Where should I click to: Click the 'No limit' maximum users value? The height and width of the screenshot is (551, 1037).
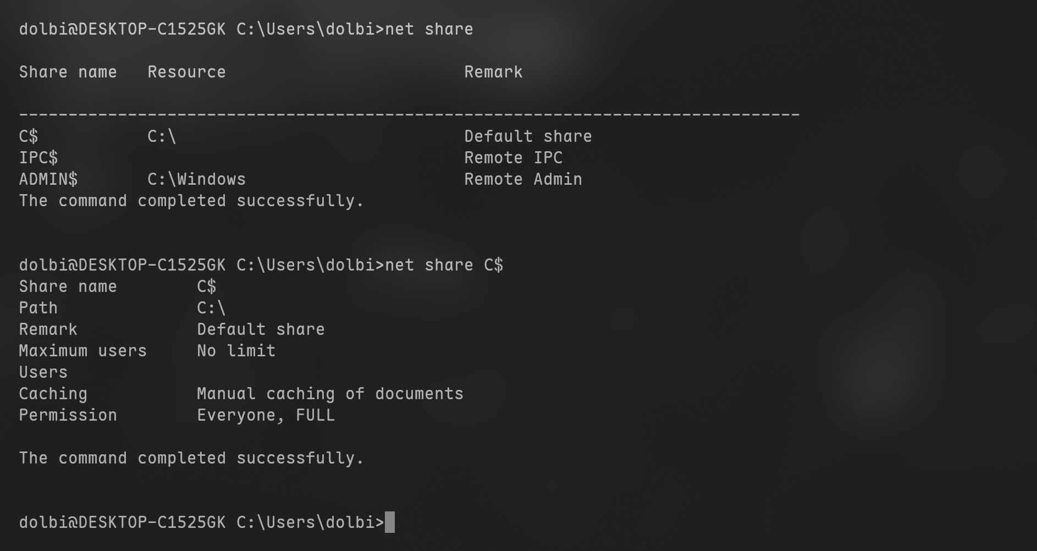pos(236,351)
